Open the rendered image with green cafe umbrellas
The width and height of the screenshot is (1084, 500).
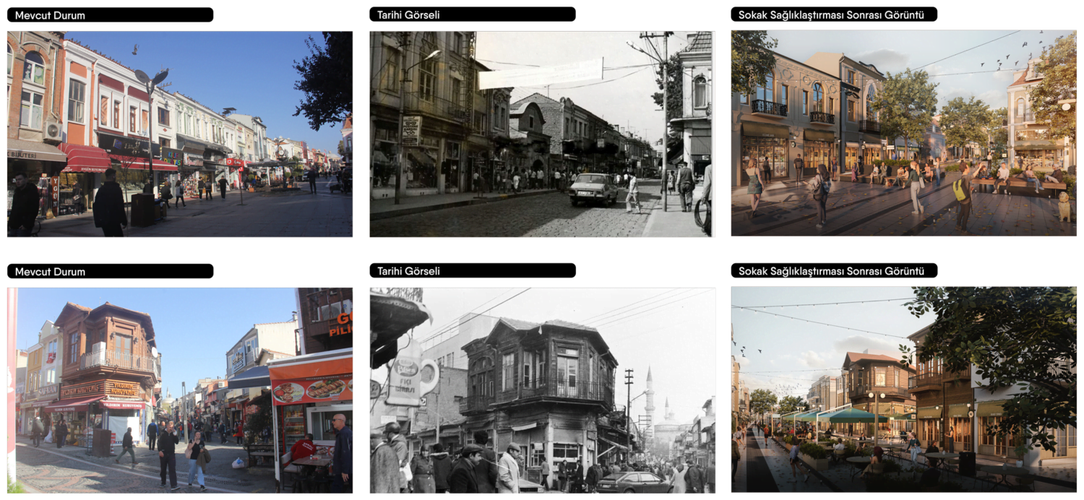pyautogui.click(x=903, y=390)
